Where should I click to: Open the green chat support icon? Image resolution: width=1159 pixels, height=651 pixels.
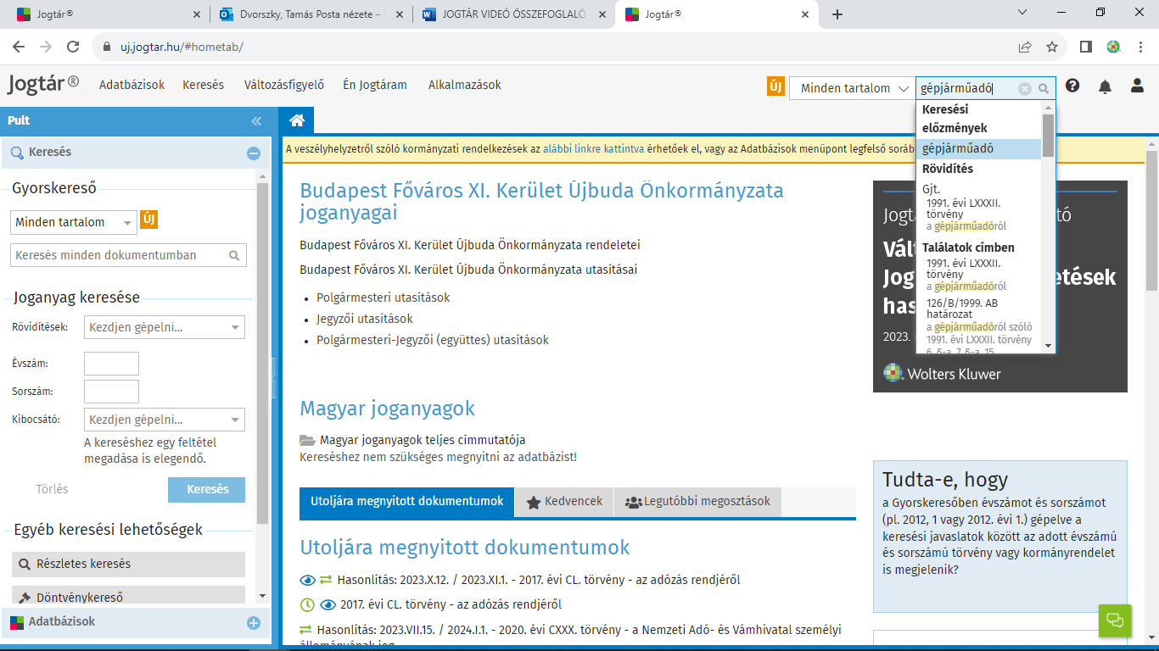click(x=1115, y=620)
